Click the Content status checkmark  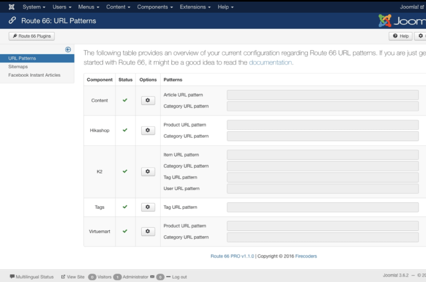point(125,100)
